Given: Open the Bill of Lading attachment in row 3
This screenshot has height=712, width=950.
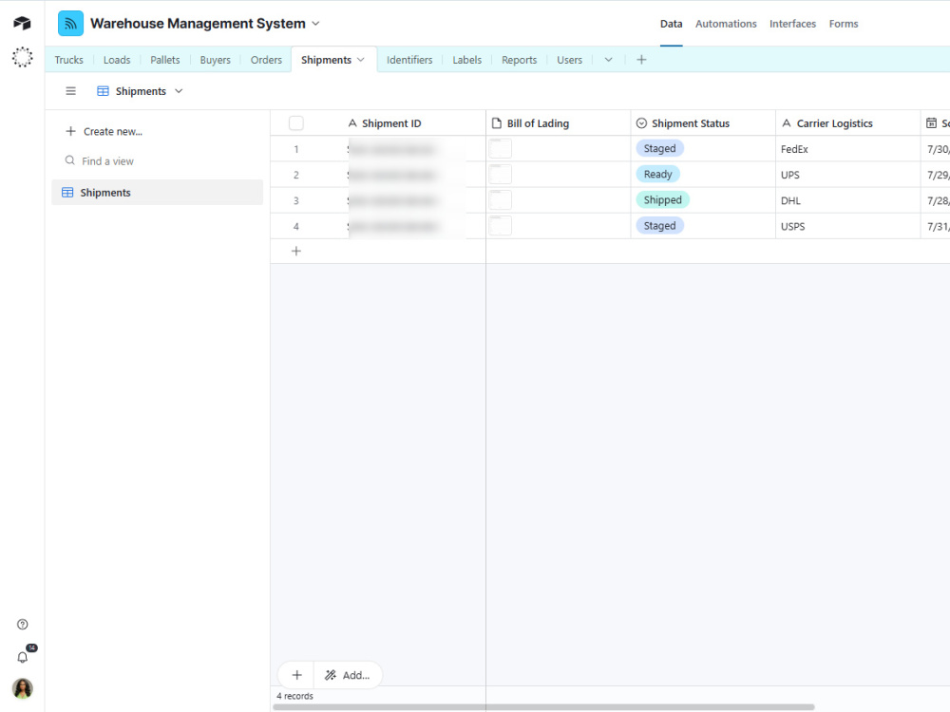Looking at the screenshot, I should [x=501, y=199].
